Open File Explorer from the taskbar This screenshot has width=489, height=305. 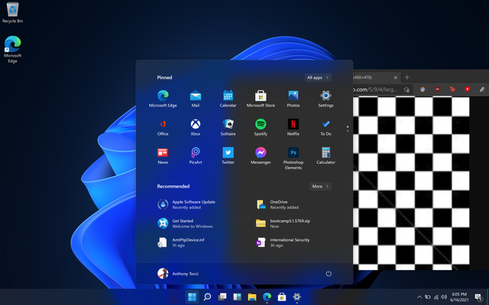[252, 297]
